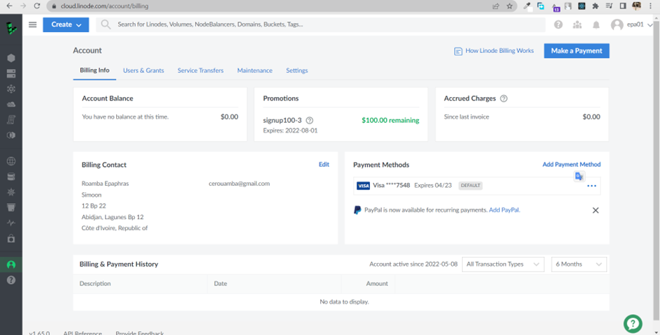Open NodeBalancers from the sidebar
This screenshot has height=335, width=660.
11,89
